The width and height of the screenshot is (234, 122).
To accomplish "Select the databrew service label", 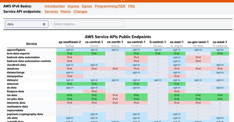I will coord(13,69).
